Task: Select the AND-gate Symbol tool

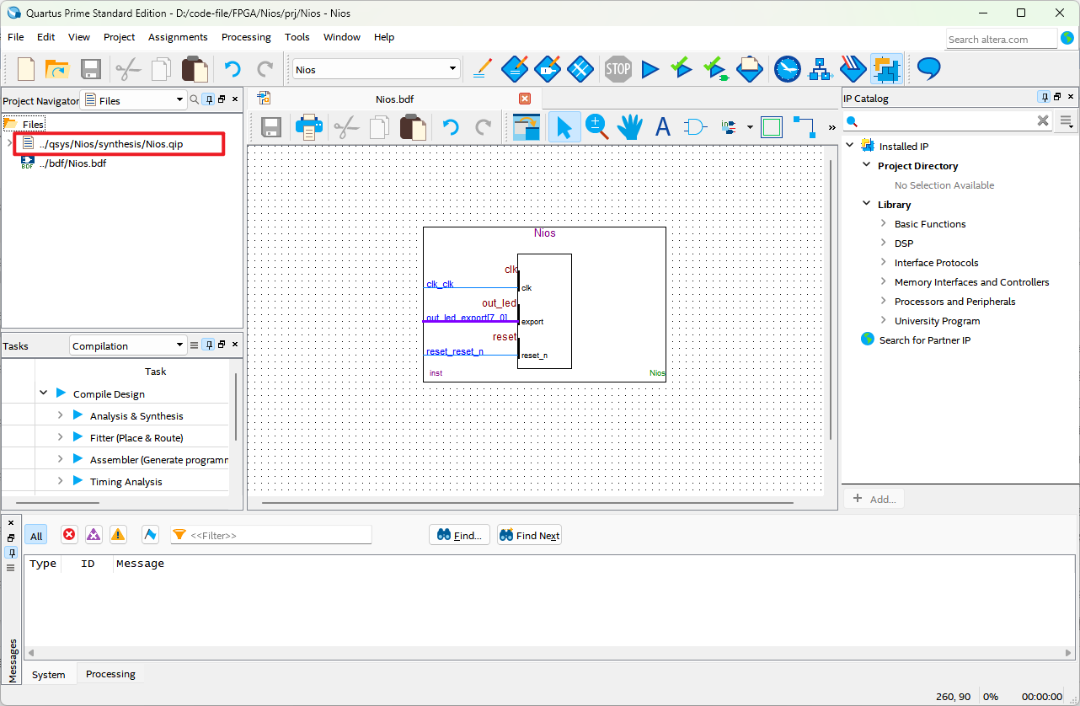Action: point(696,127)
